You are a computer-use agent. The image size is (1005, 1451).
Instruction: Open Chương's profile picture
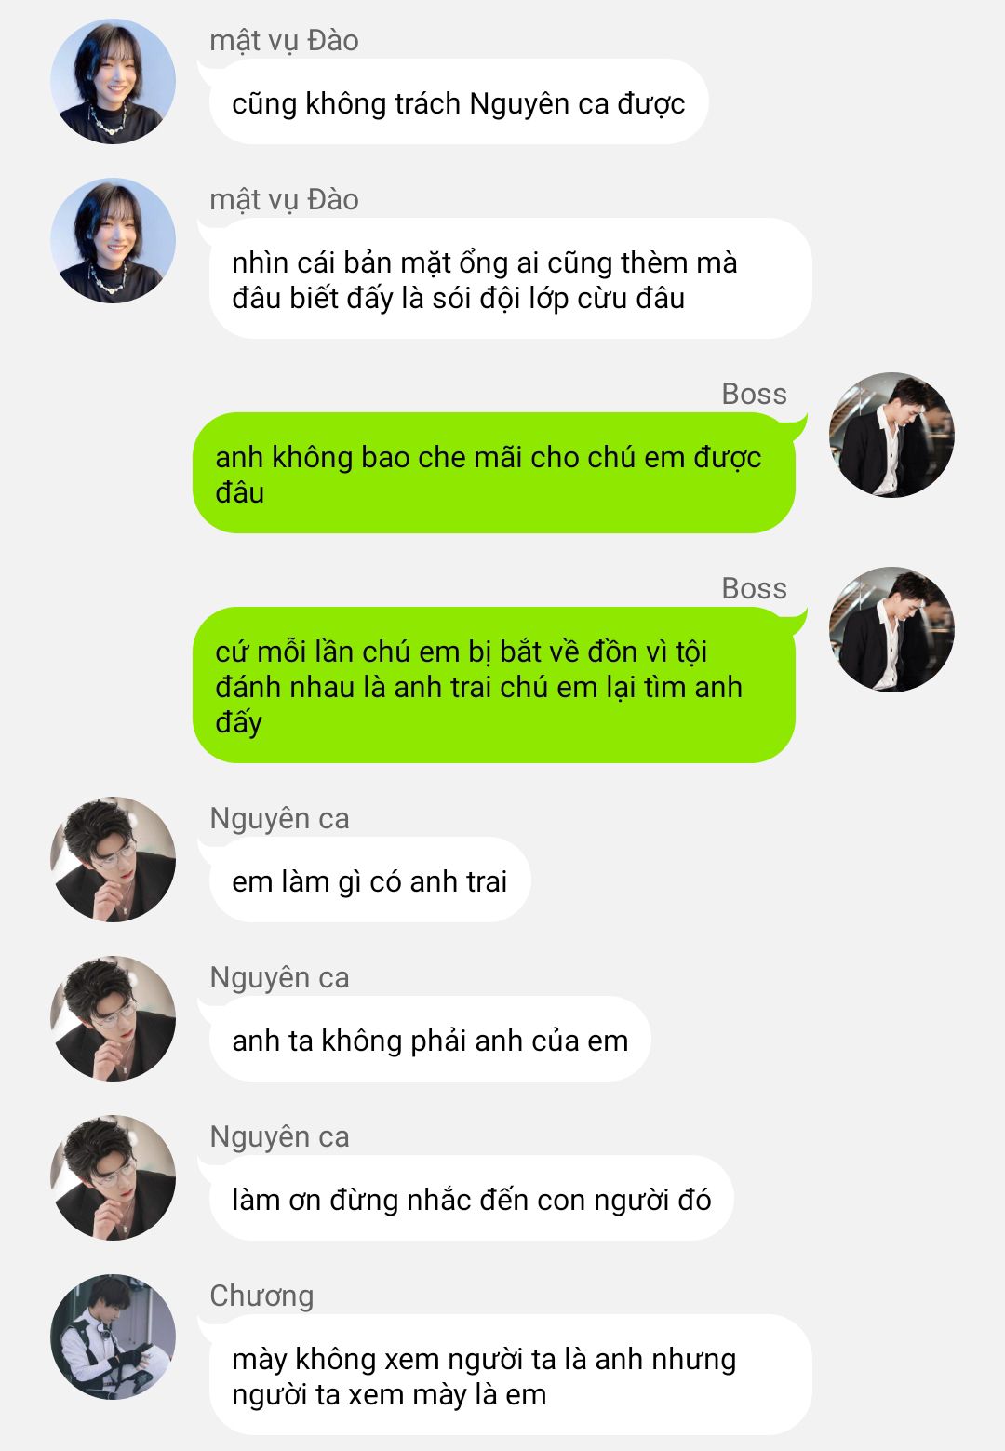(113, 1337)
